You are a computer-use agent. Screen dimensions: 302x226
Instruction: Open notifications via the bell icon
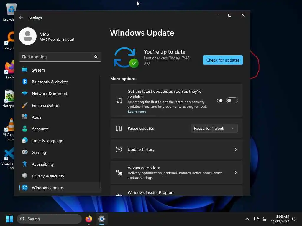pyautogui.click(x=294, y=219)
